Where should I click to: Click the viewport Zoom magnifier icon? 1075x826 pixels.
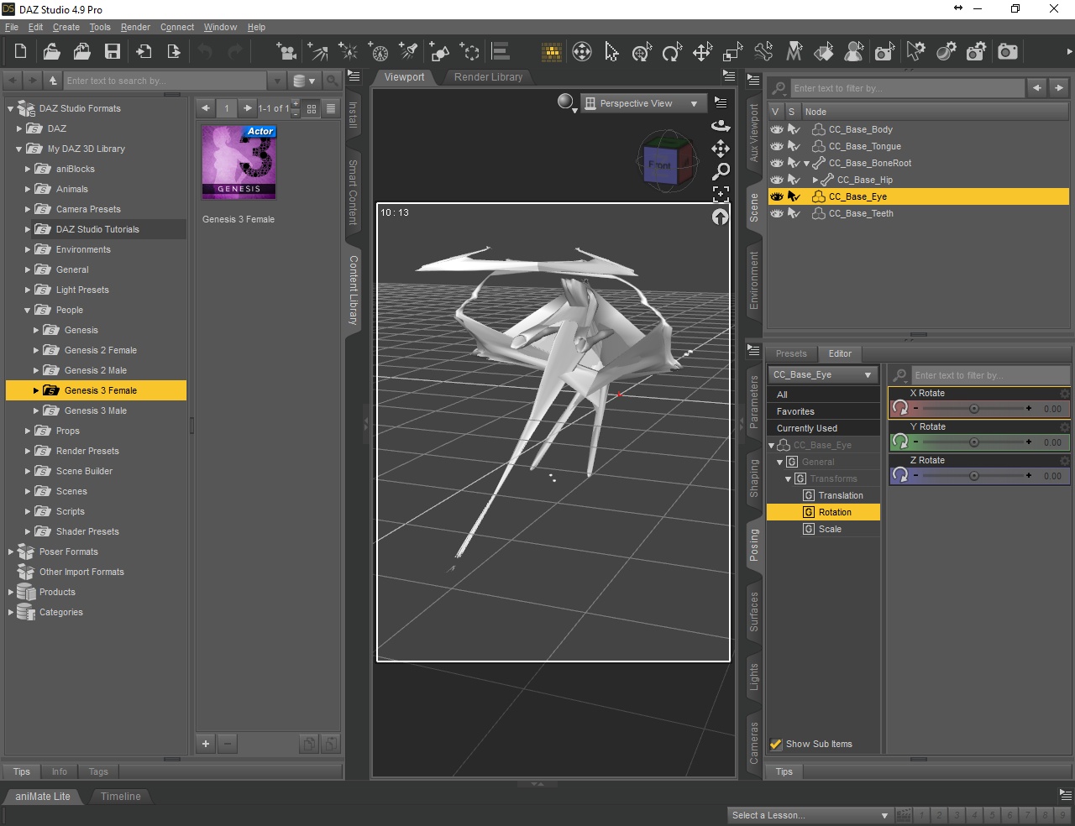click(x=721, y=171)
